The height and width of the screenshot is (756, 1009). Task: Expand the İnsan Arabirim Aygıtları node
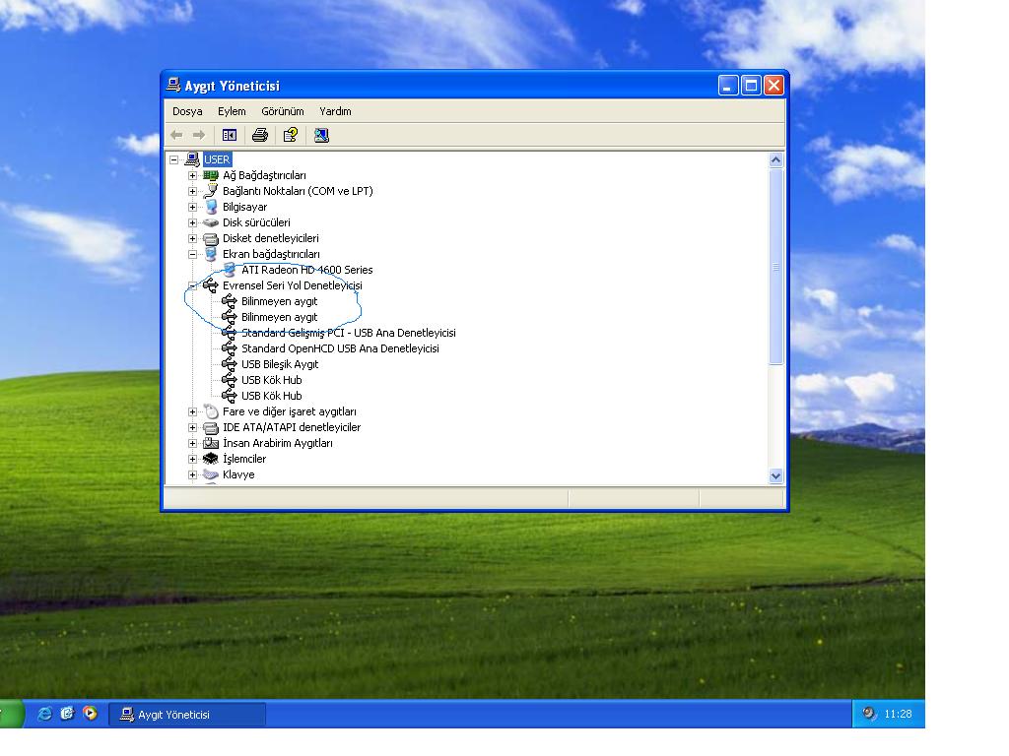coord(192,443)
